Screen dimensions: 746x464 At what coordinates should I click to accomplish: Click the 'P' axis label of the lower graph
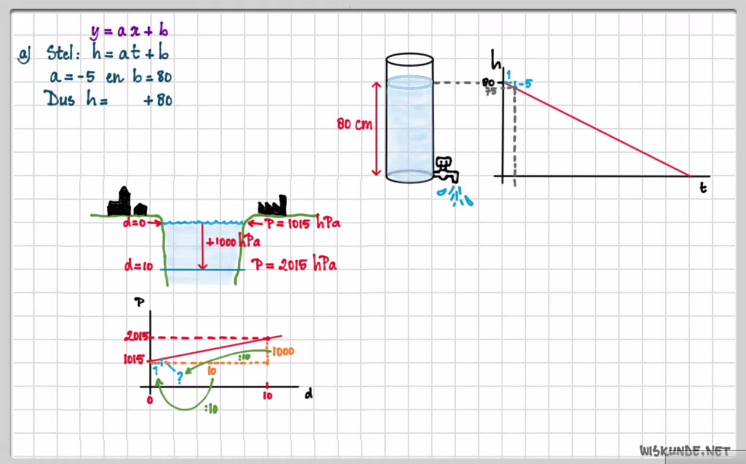coord(140,302)
